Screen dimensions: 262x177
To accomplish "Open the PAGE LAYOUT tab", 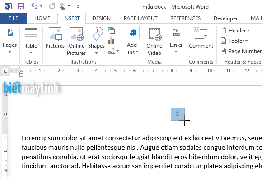I will 140,18.
